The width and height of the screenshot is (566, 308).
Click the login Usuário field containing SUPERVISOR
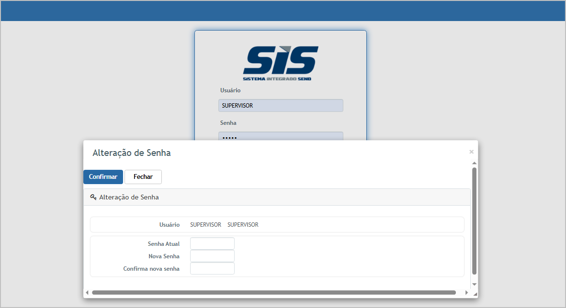click(x=281, y=106)
